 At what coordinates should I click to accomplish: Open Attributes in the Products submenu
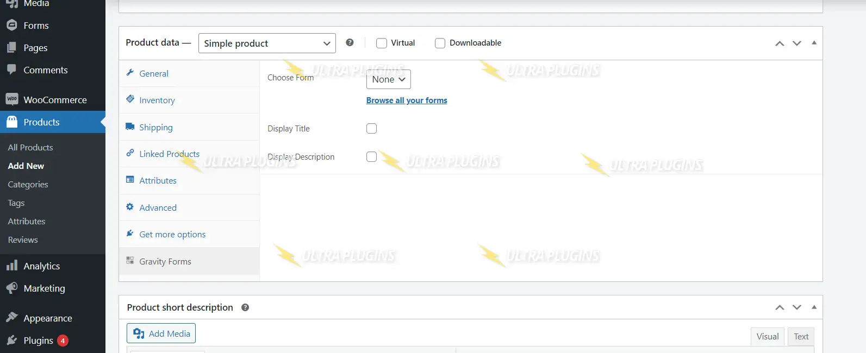[x=27, y=221]
